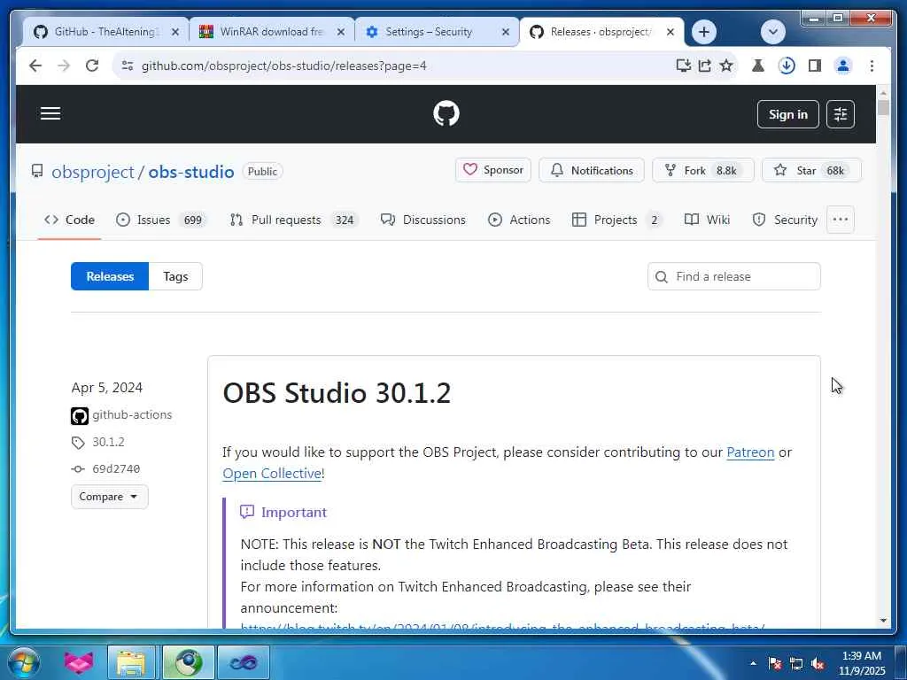Open the Projects tab
907x680 pixels.
[617, 220]
